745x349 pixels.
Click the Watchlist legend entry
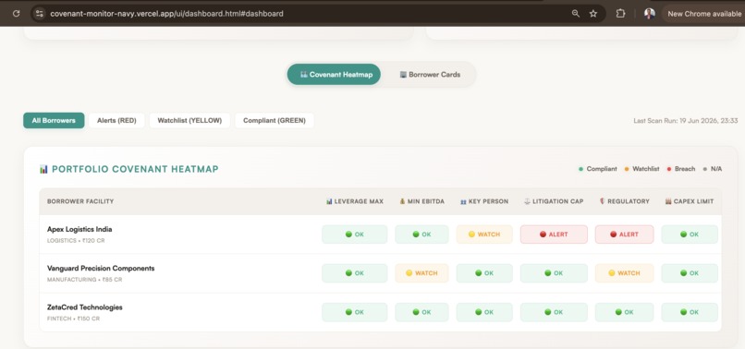click(641, 169)
